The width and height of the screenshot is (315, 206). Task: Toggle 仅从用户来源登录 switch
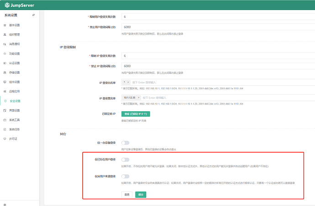(x=126, y=176)
